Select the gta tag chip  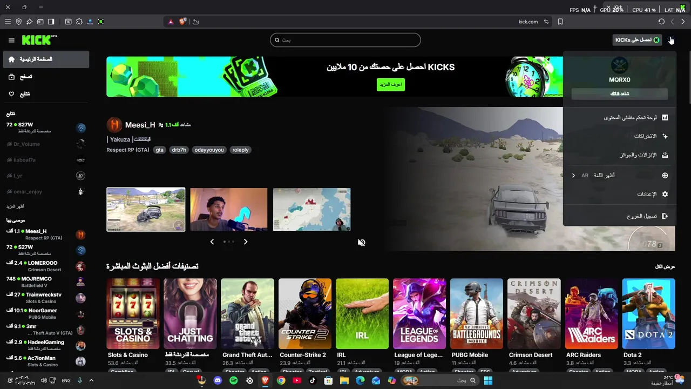tap(159, 150)
